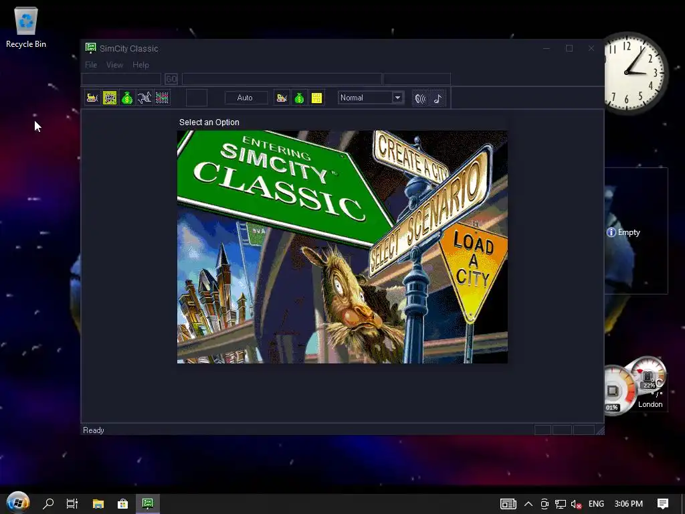The height and width of the screenshot is (514, 685).
Task: Click the long empty field right of GO
Action: (x=282, y=79)
